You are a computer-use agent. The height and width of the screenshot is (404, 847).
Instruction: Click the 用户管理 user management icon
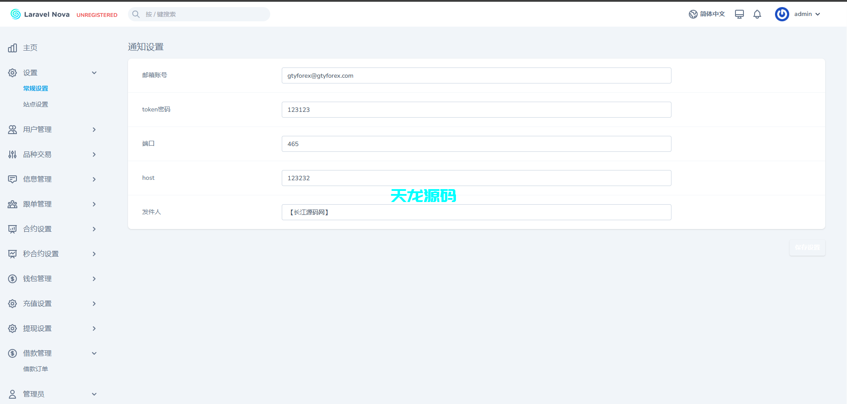tap(12, 129)
